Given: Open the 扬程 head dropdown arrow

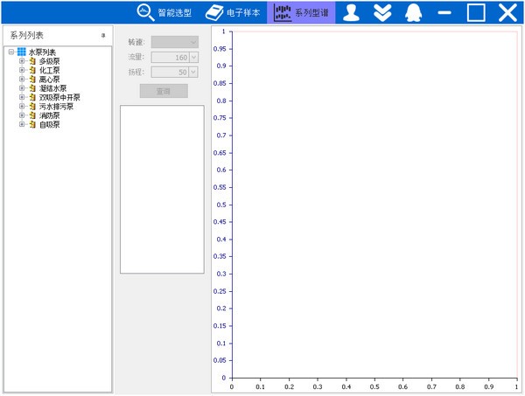Looking at the screenshot, I should 194,73.
